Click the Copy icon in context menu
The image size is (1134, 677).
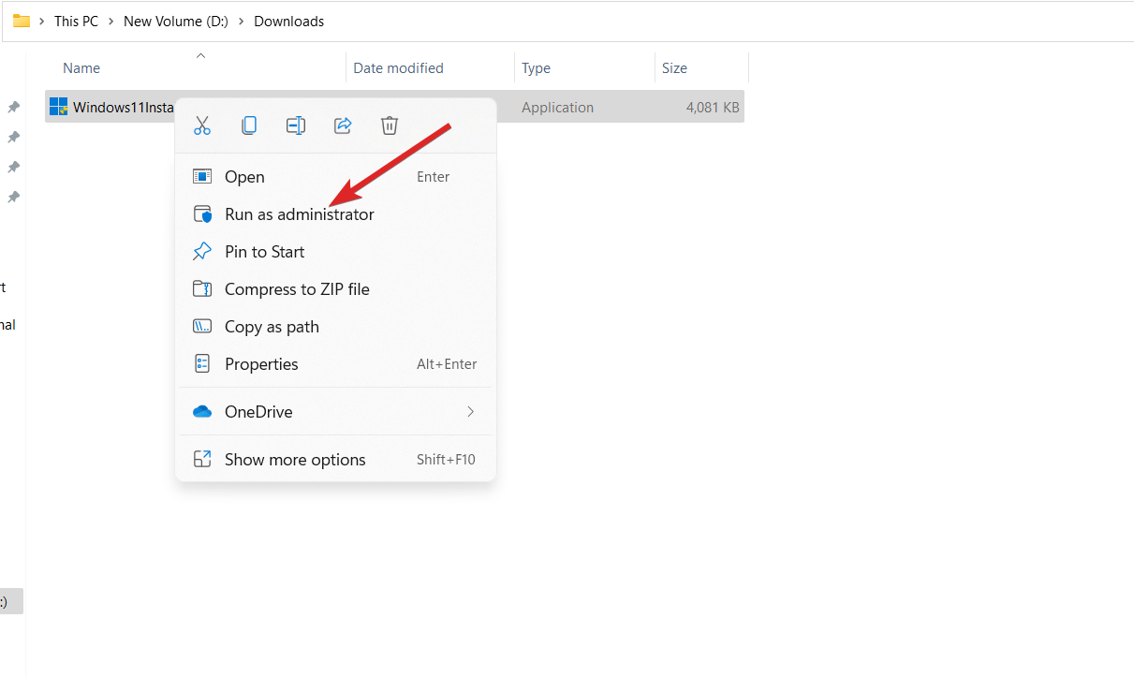249,125
